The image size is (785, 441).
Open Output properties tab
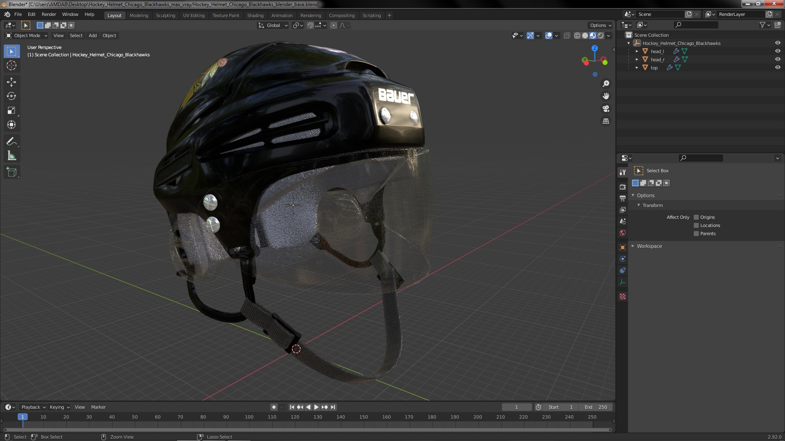[x=623, y=198]
